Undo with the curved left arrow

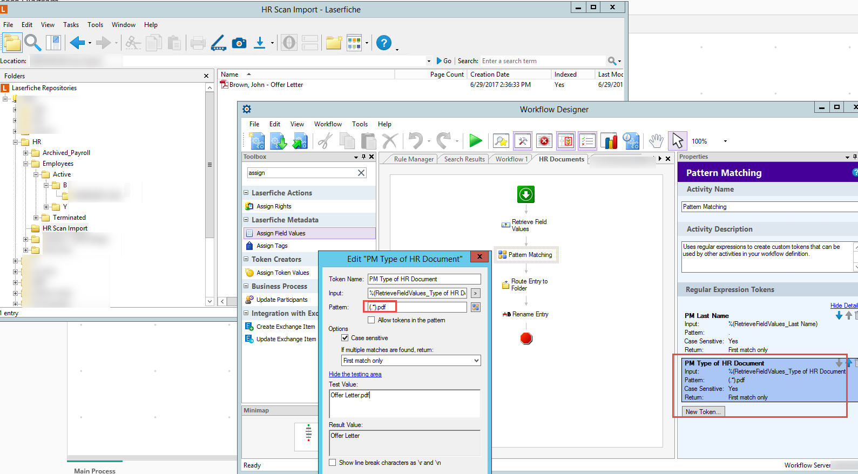point(415,141)
